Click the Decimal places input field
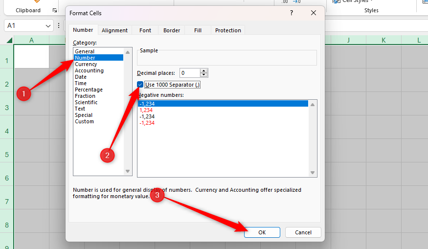Image resolution: width=428 pixels, height=249 pixels. [190, 73]
